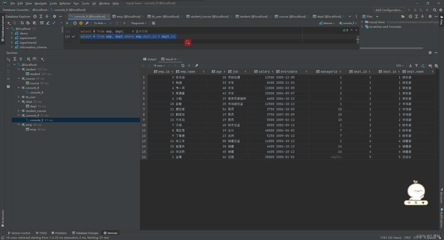
Task: Open the schema chooser dropdown
Action: [x=327, y=23]
